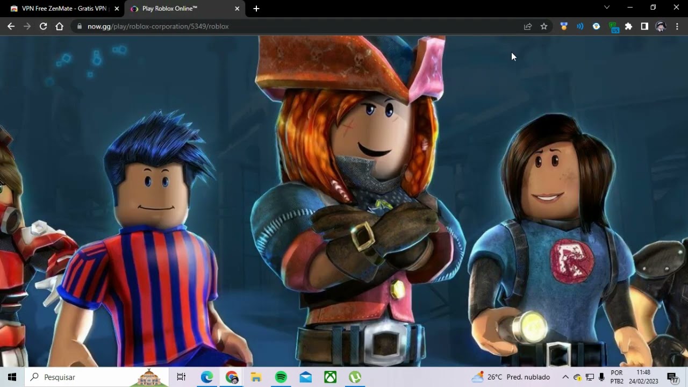Viewport: 688px width, 387px height.
Task: Open the Extensions puzzle menu
Action: point(628,26)
